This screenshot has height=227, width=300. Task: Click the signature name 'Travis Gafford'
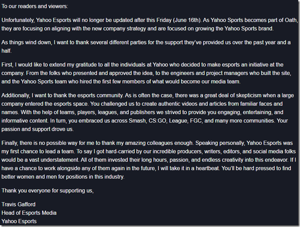pos(18,204)
